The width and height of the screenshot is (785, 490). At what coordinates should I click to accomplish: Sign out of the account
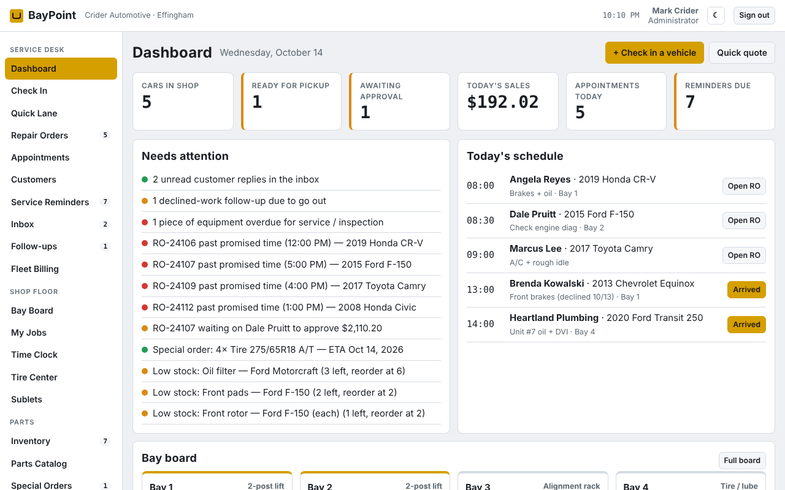[x=754, y=15]
